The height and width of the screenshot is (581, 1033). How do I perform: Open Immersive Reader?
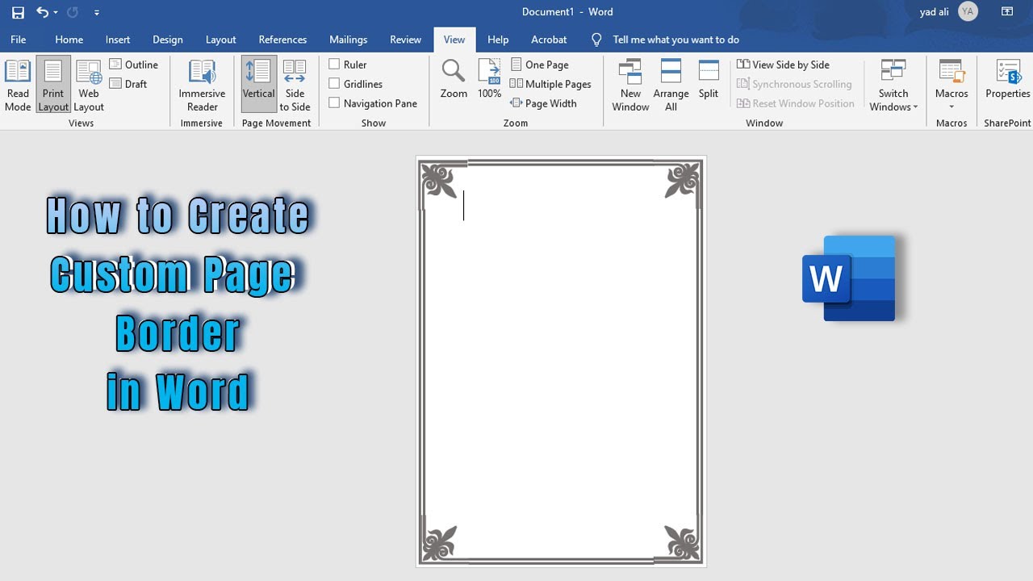[x=202, y=85]
